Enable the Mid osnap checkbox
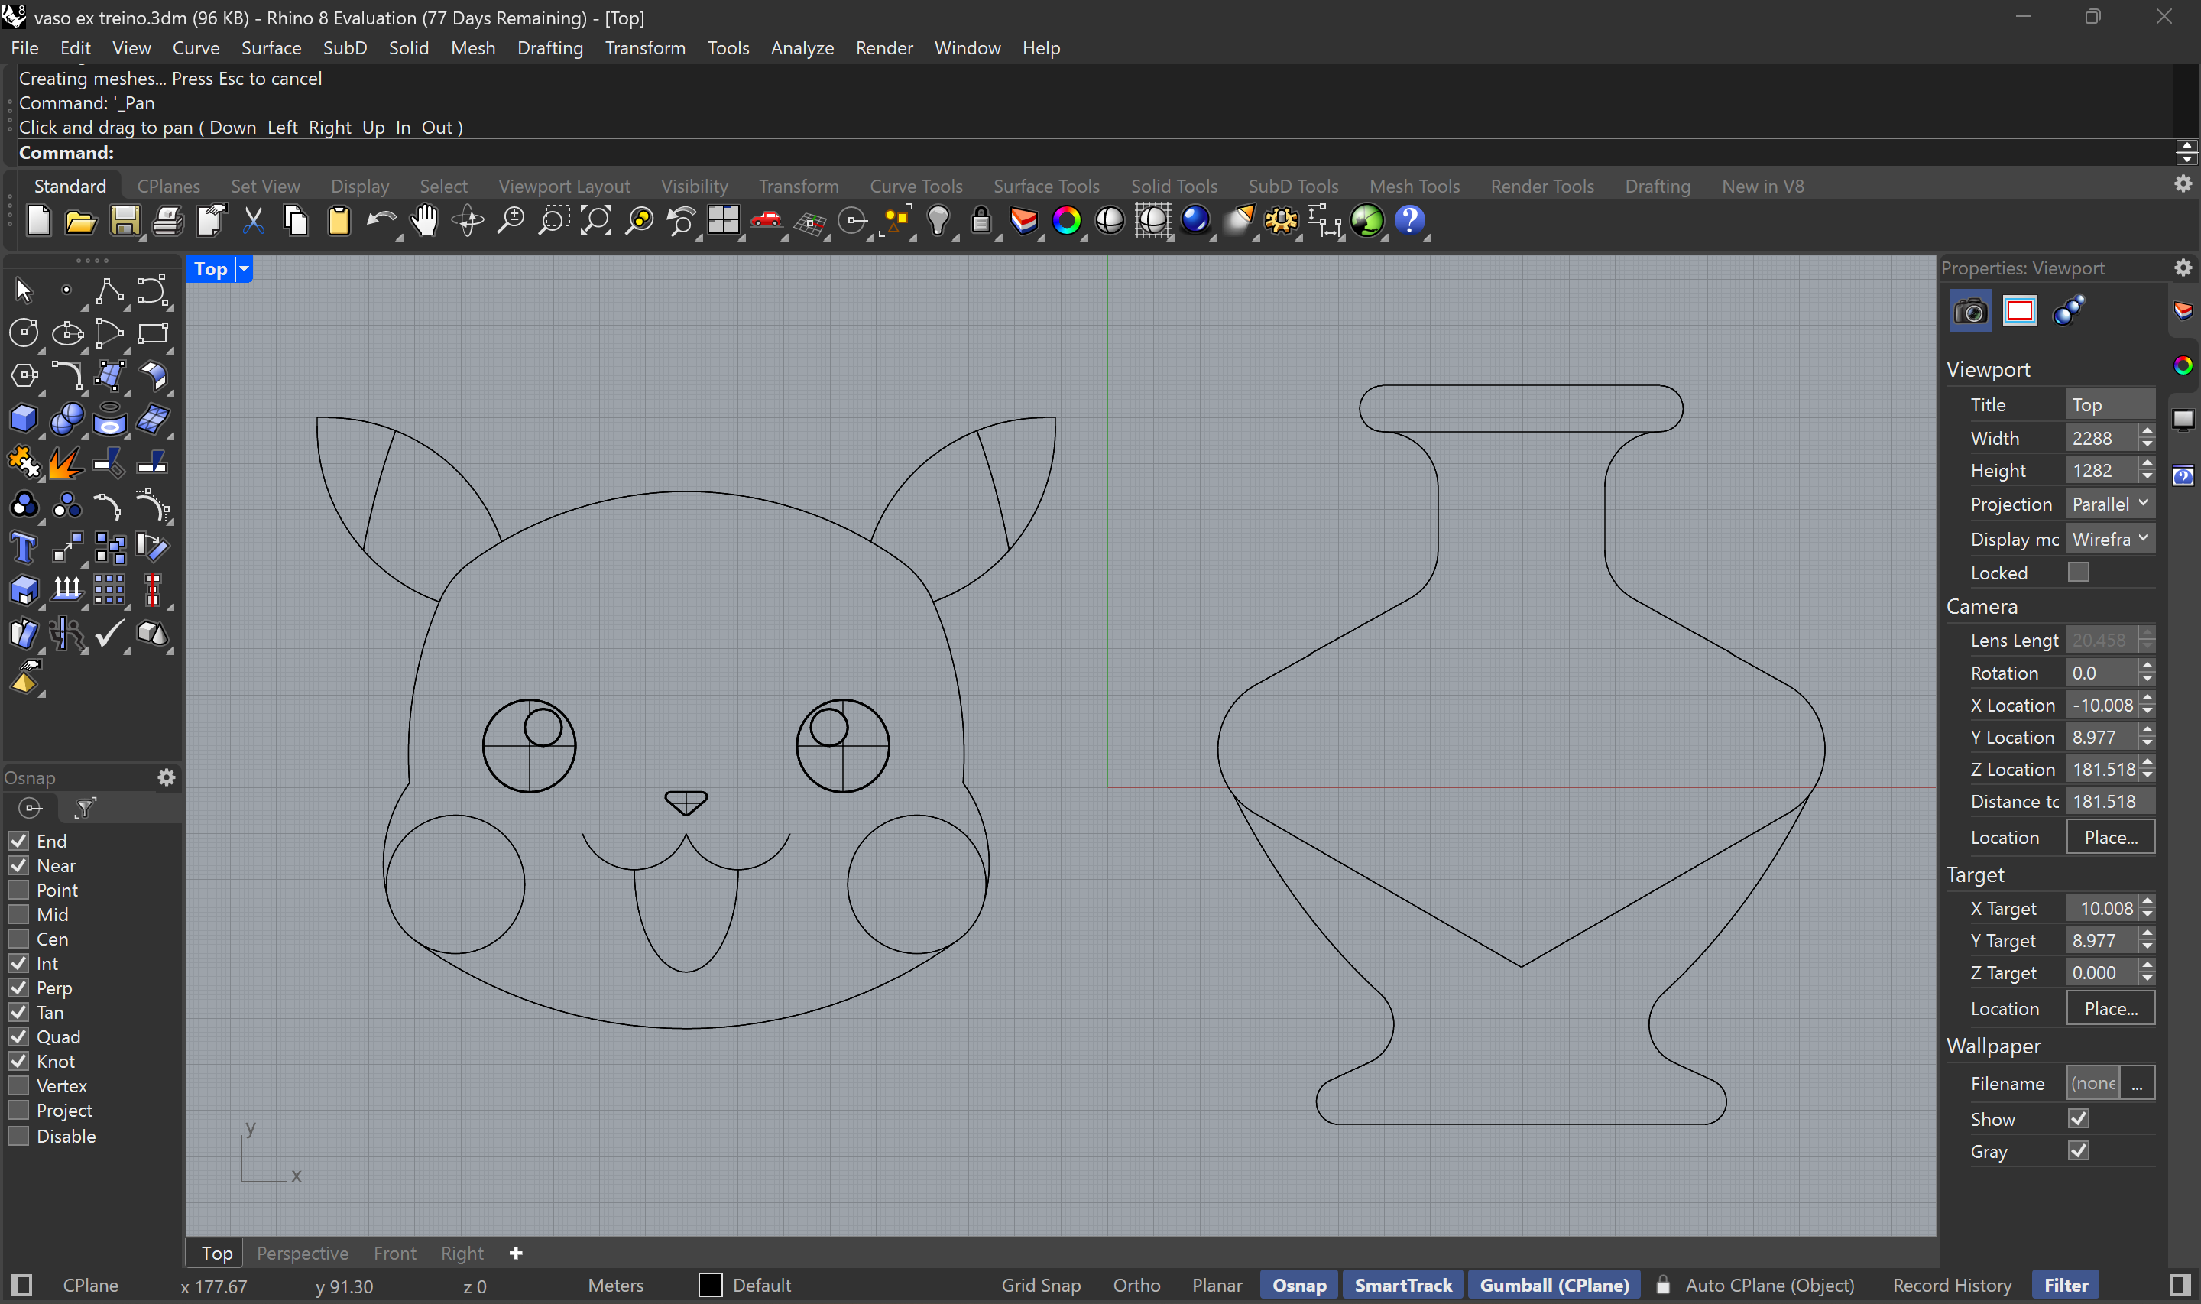Screen dimensions: 2201x1304 coord(18,915)
